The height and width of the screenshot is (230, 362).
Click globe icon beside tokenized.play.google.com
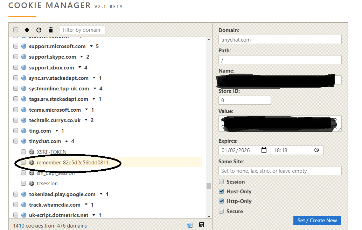coord(24,194)
